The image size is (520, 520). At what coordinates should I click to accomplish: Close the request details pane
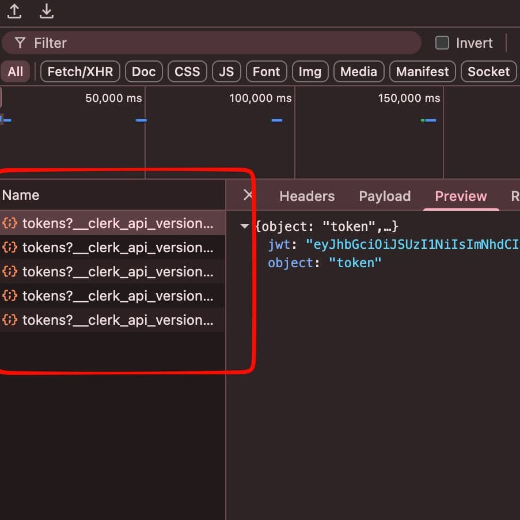(x=248, y=195)
